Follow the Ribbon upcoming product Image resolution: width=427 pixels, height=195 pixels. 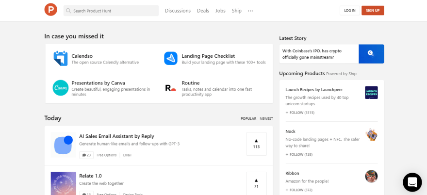point(299,190)
